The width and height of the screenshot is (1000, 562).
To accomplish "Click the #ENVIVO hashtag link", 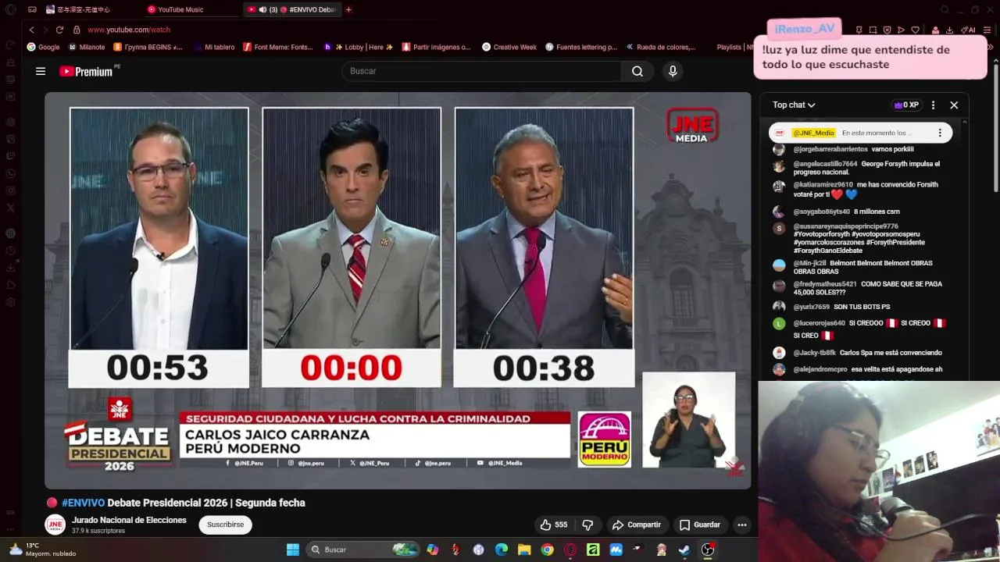I will click(83, 503).
